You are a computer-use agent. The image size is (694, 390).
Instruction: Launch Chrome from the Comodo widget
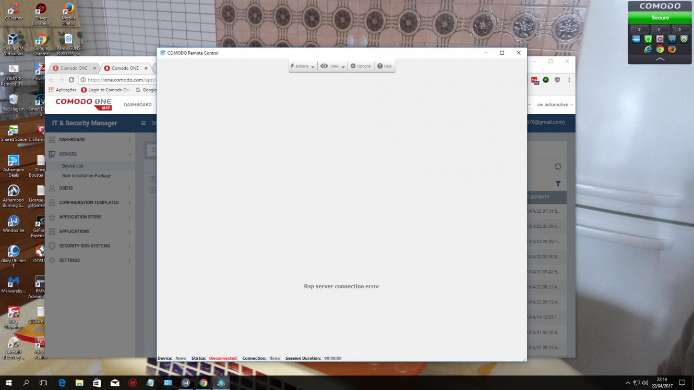point(660,50)
